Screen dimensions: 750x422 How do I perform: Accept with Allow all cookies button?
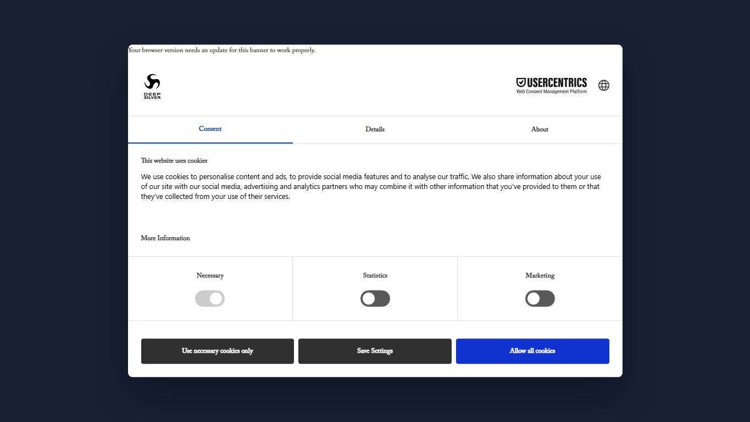532,351
